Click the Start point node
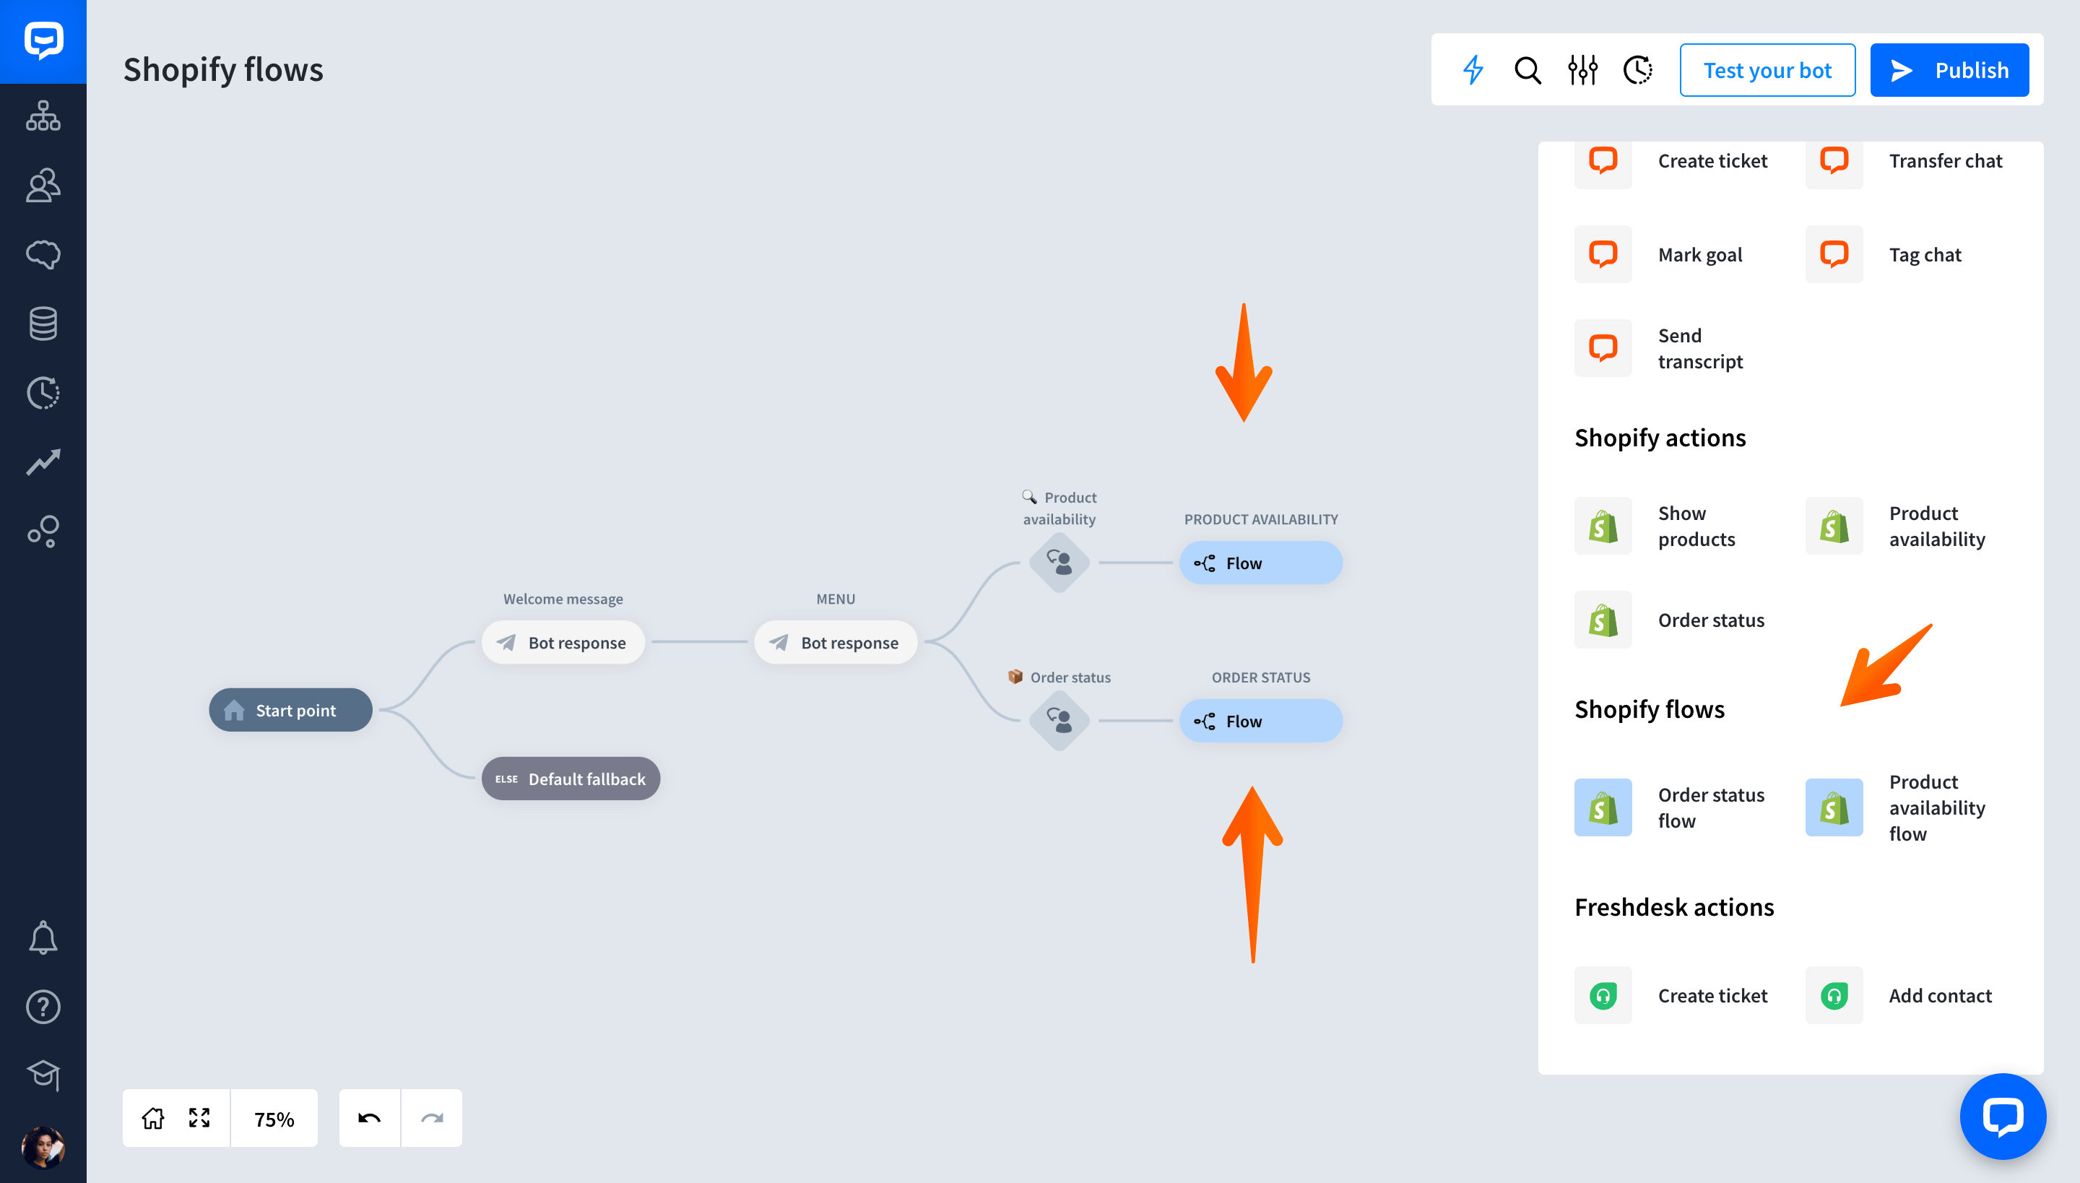Image resolution: width=2080 pixels, height=1183 pixels. click(x=291, y=710)
